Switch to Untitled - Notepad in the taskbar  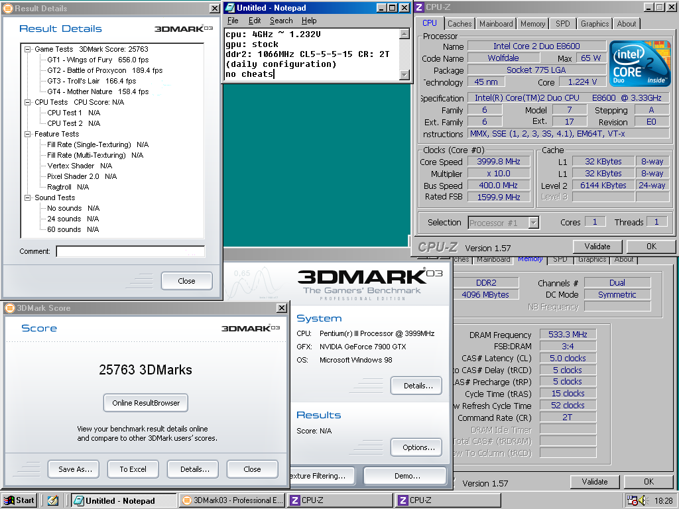(x=123, y=500)
